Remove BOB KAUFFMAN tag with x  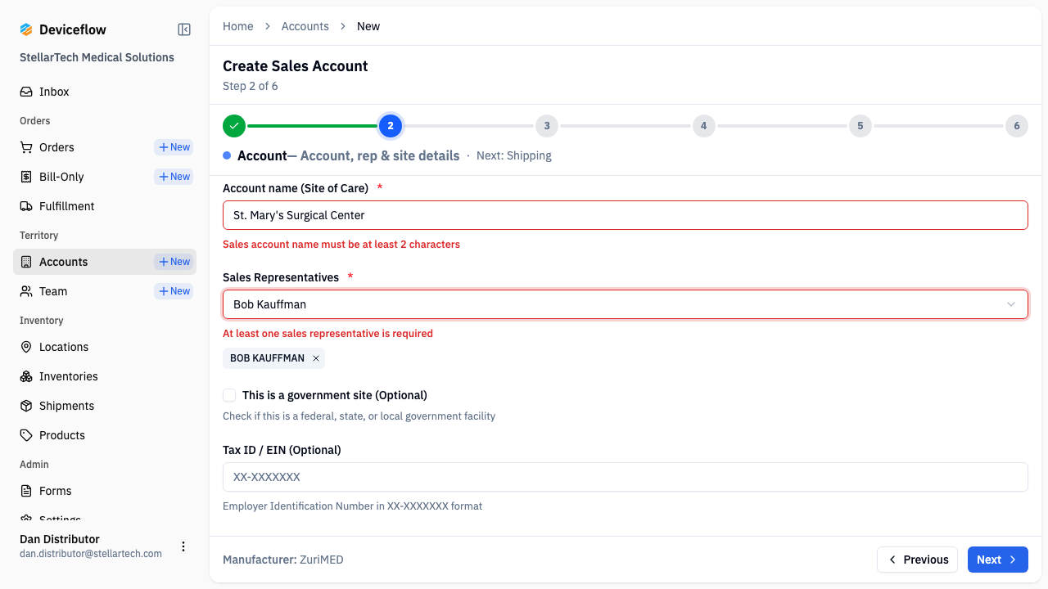tap(316, 358)
